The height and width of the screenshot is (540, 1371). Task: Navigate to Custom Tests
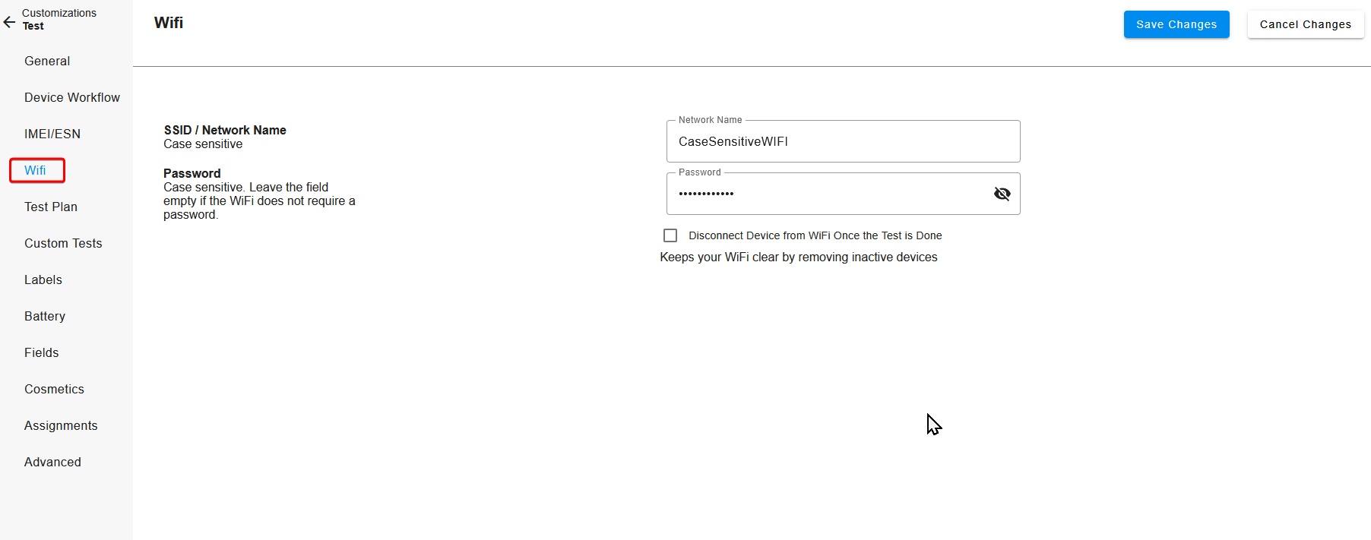click(63, 244)
